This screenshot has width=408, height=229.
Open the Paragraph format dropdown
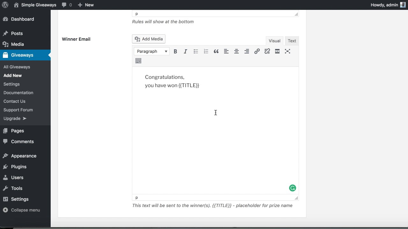[x=152, y=51]
